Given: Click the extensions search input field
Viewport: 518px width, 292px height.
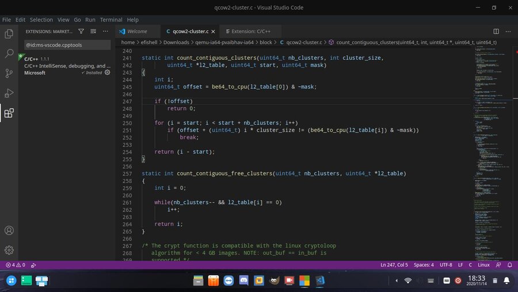Looking at the screenshot, I should point(66,44).
